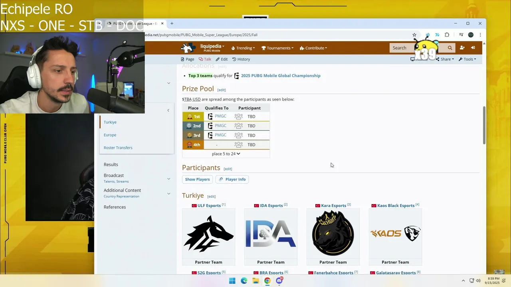Open the media control playlist icon
Viewport: 511px width, 287px height.
(461, 35)
